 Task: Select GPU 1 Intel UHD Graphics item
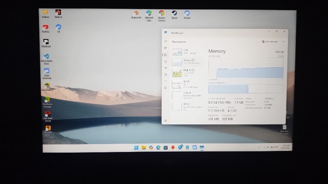(x=187, y=107)
